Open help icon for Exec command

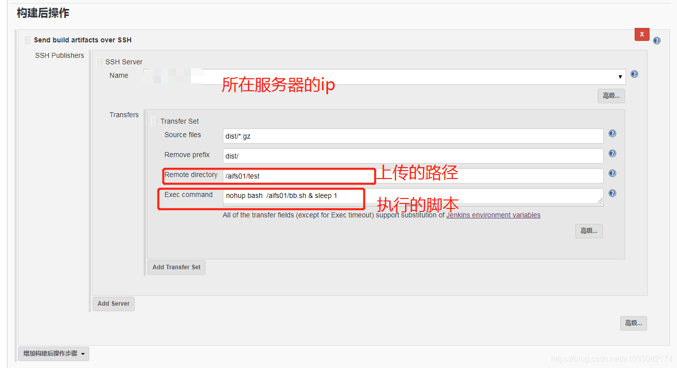pyautogui.click(x=612, y=193)
